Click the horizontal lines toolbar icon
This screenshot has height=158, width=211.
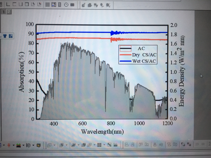[47, 5]
